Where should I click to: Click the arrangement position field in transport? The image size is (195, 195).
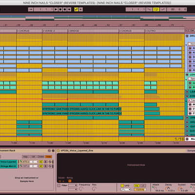43,9
